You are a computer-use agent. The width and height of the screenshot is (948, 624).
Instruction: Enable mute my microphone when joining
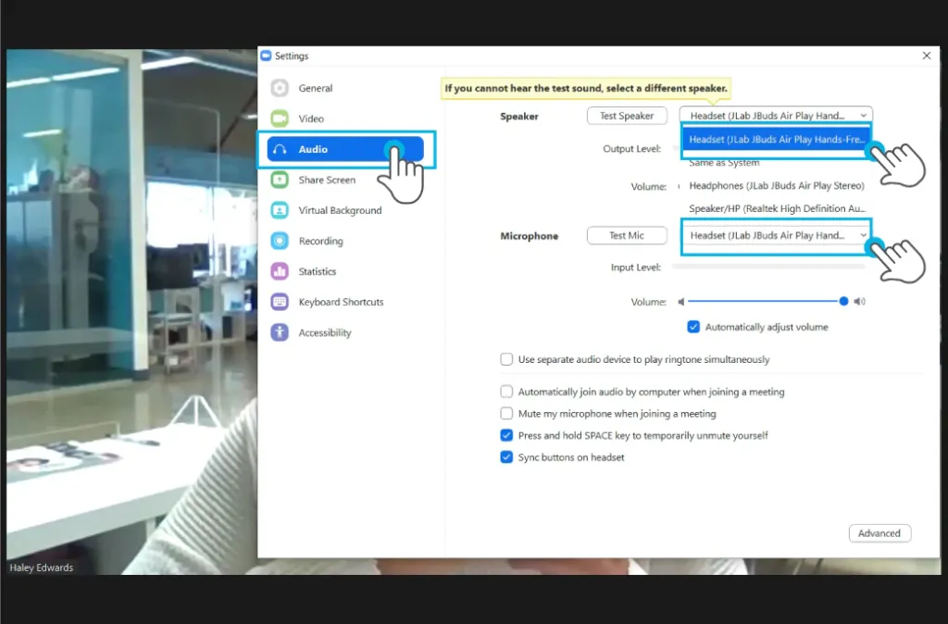pyautogui.click(x=506, y=414)
